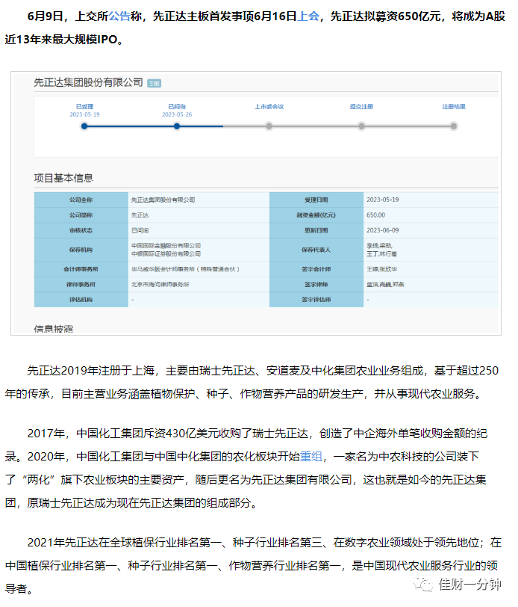Click the 2023-06-09 update date value
The image size is (518, 607).
click(383, 230)
